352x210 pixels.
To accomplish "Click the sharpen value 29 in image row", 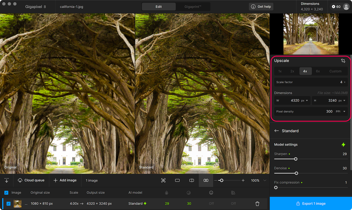I will [167, 204].
